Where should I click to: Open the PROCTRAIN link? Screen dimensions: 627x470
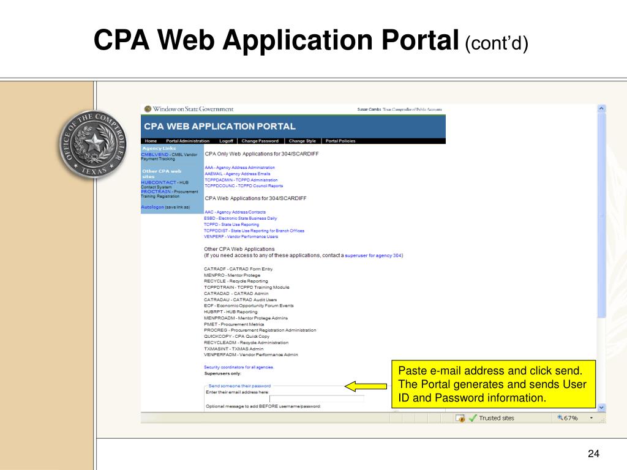(x=156, y=192)
